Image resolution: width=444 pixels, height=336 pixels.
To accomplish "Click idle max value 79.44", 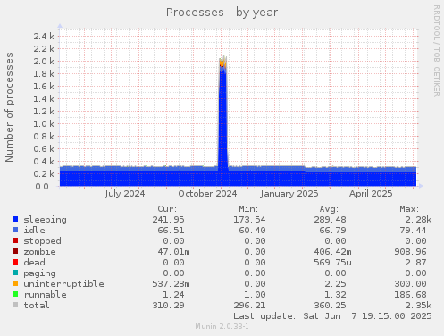I will tap(413, 231).
